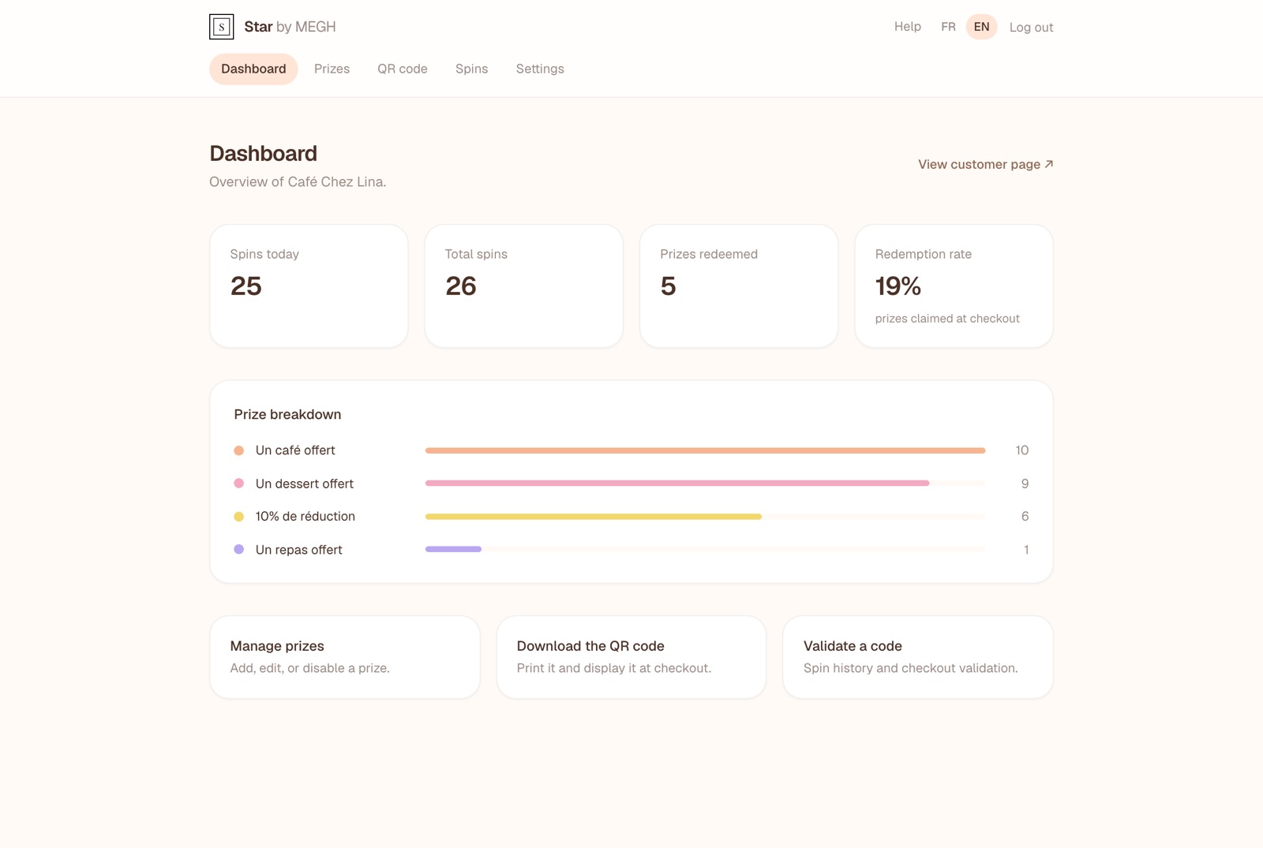Click the Un dessert offert progress bar
1263x848 pixels.
click(x=705, y=484)
